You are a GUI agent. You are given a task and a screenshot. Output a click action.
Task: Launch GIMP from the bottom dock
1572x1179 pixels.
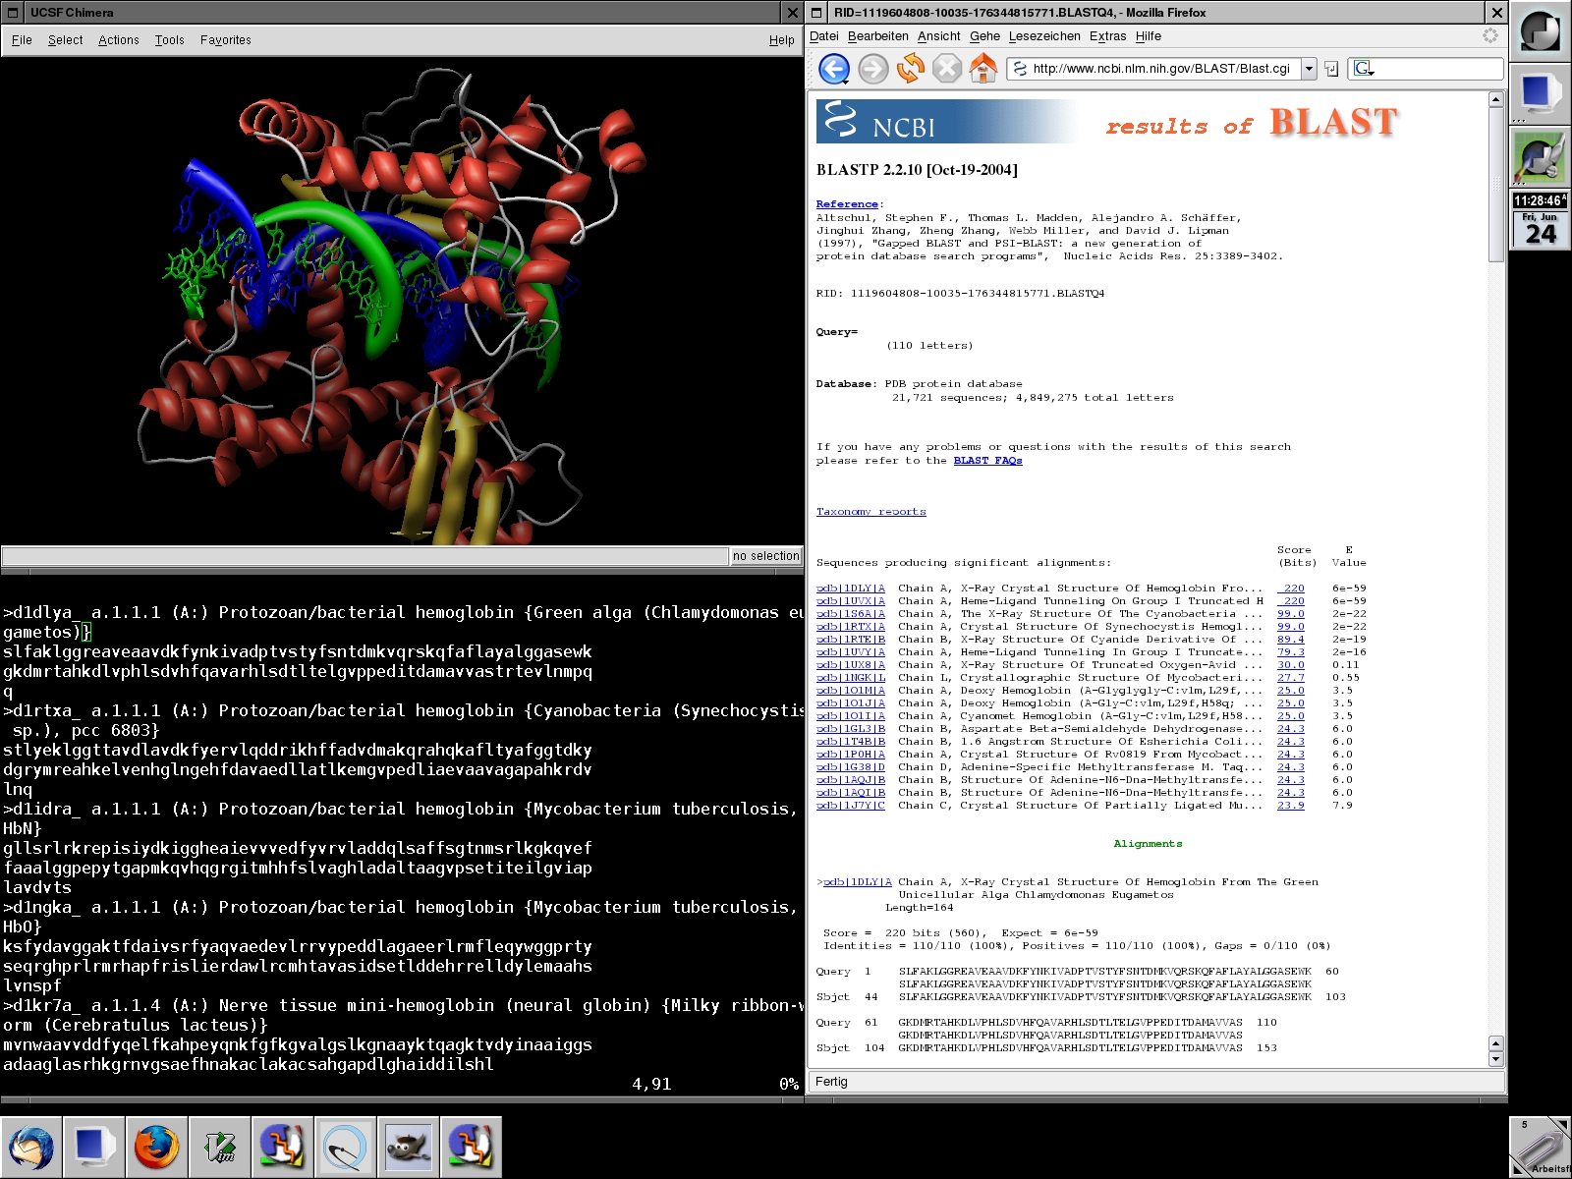[409, 1147]
